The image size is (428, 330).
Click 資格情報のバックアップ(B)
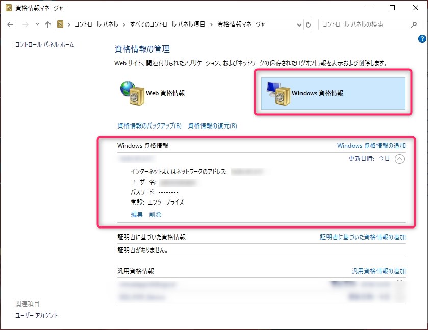pos(149,126)
